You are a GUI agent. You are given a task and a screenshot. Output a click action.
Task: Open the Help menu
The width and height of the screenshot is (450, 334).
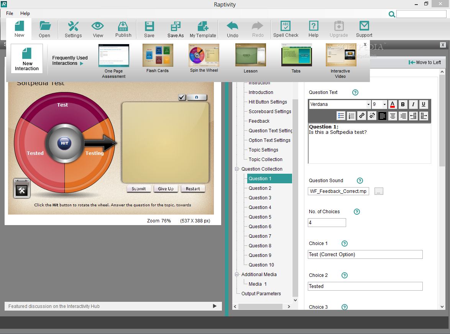[x=25, y=13]
